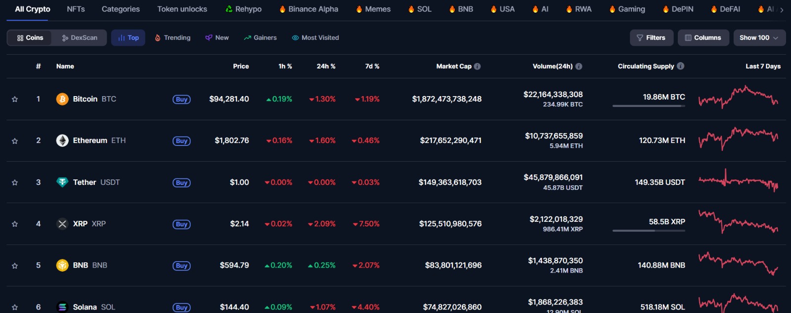Viewport: 791px width, 313px height.
Task: Open the SOL category
Action: click(420, 9)
